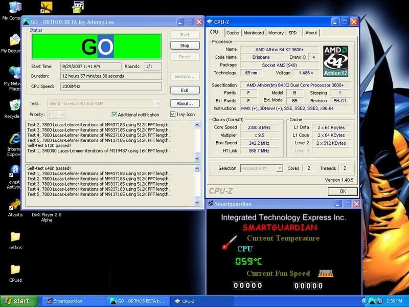
Task: Switch to the CPU tab in CPU-Z
Action: tap(214, 32)
